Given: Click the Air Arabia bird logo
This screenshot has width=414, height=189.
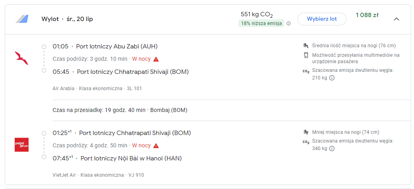Looking at the screenshot, I should click(22, 58).
